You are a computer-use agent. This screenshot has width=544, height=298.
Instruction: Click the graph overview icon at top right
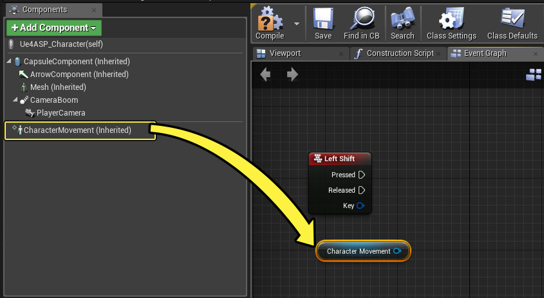point(534,74)
